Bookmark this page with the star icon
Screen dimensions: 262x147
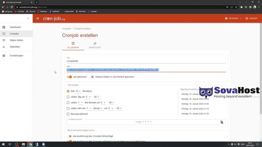click(x=236, y=7)
